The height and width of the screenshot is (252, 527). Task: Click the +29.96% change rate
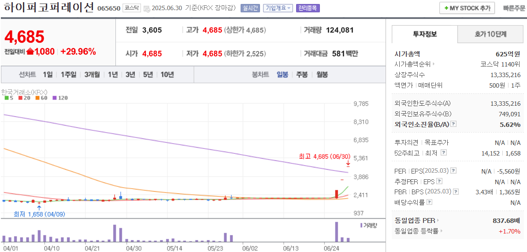(x=78, y=52)
